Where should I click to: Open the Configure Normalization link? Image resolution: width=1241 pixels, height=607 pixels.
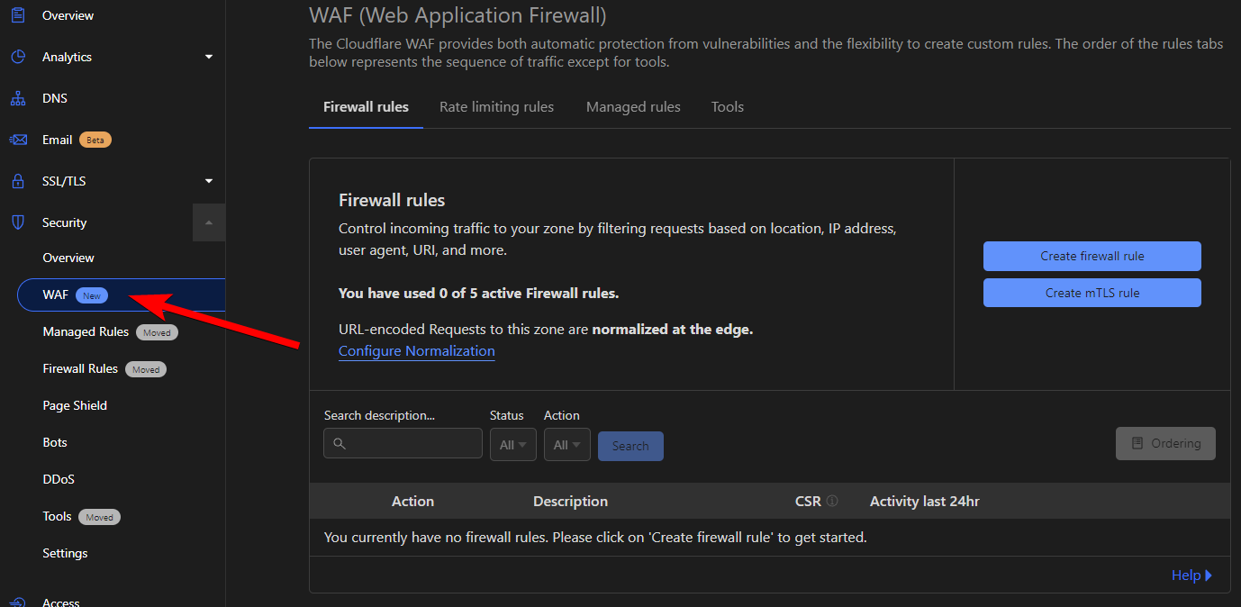(416, 350)
